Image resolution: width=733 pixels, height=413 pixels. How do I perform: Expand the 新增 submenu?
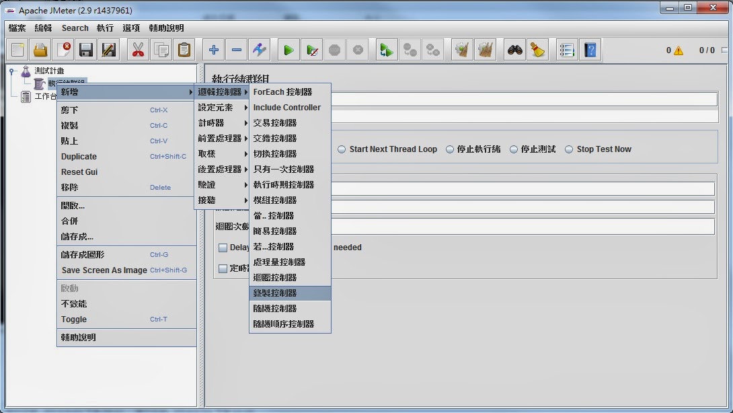(126, 92)
